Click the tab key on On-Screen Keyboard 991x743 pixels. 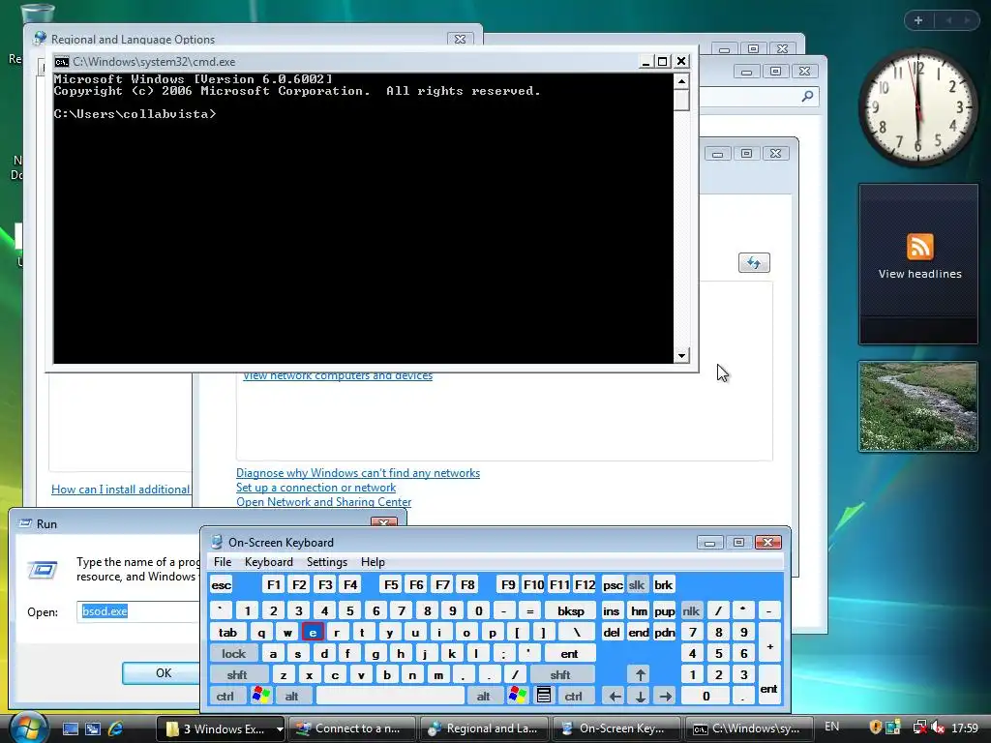pos(227,632)
